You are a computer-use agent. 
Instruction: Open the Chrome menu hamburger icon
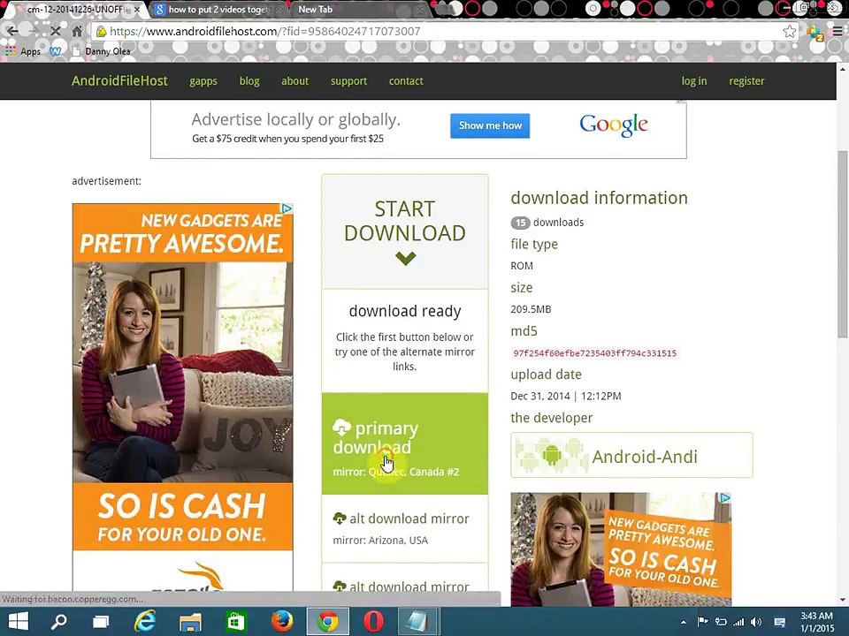click(838, 32)
